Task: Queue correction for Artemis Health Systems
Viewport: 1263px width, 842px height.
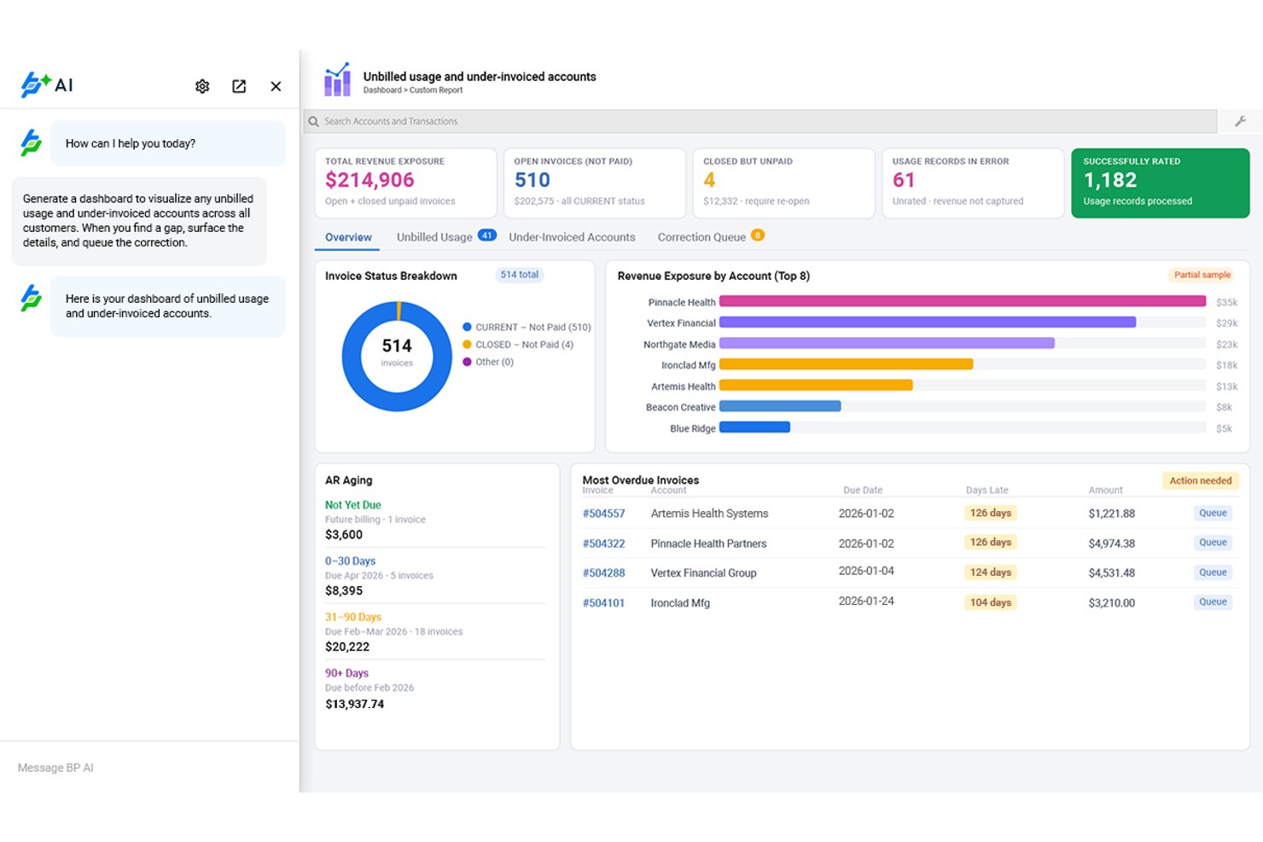Action: 1213,513
